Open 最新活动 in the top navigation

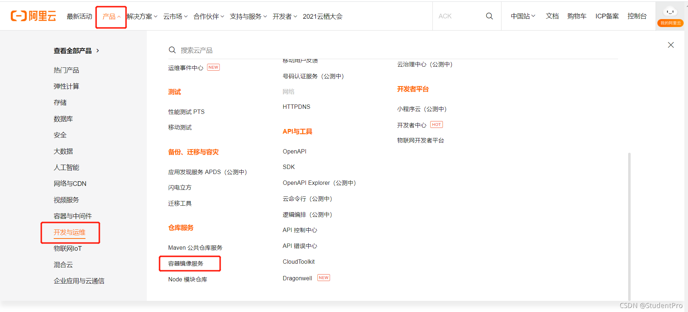pyautogui.click(x=79, y=17)
